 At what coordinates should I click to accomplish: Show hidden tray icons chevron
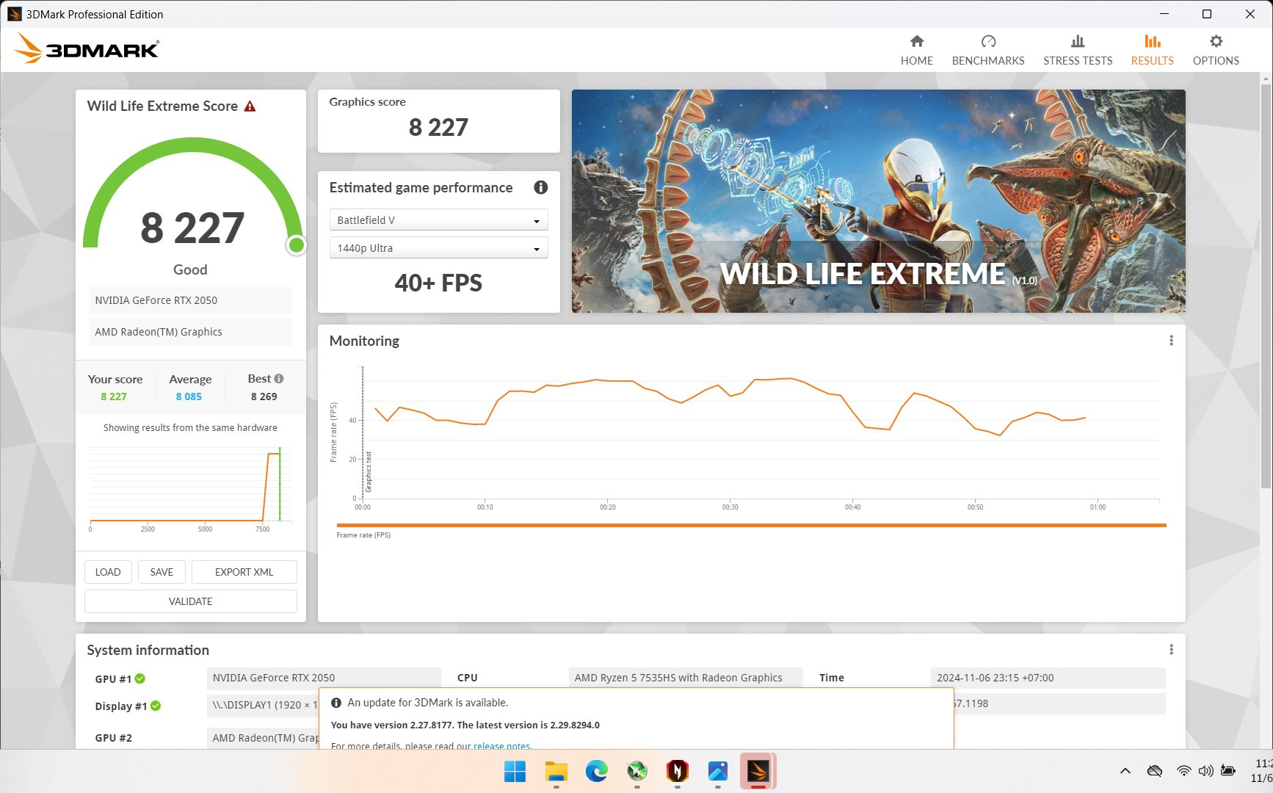coord(1125,771)
